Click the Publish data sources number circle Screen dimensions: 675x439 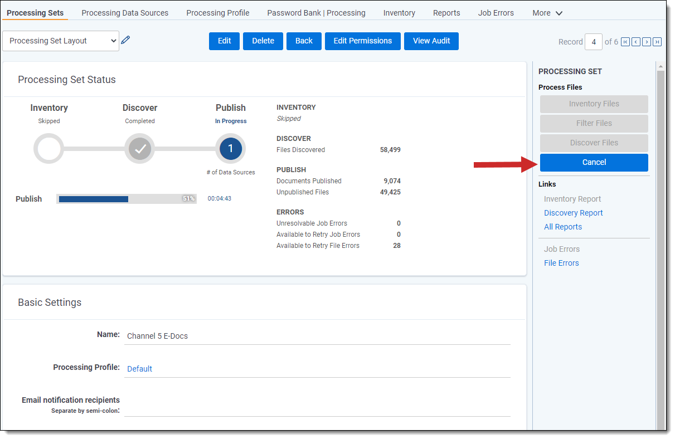(231, 149)
